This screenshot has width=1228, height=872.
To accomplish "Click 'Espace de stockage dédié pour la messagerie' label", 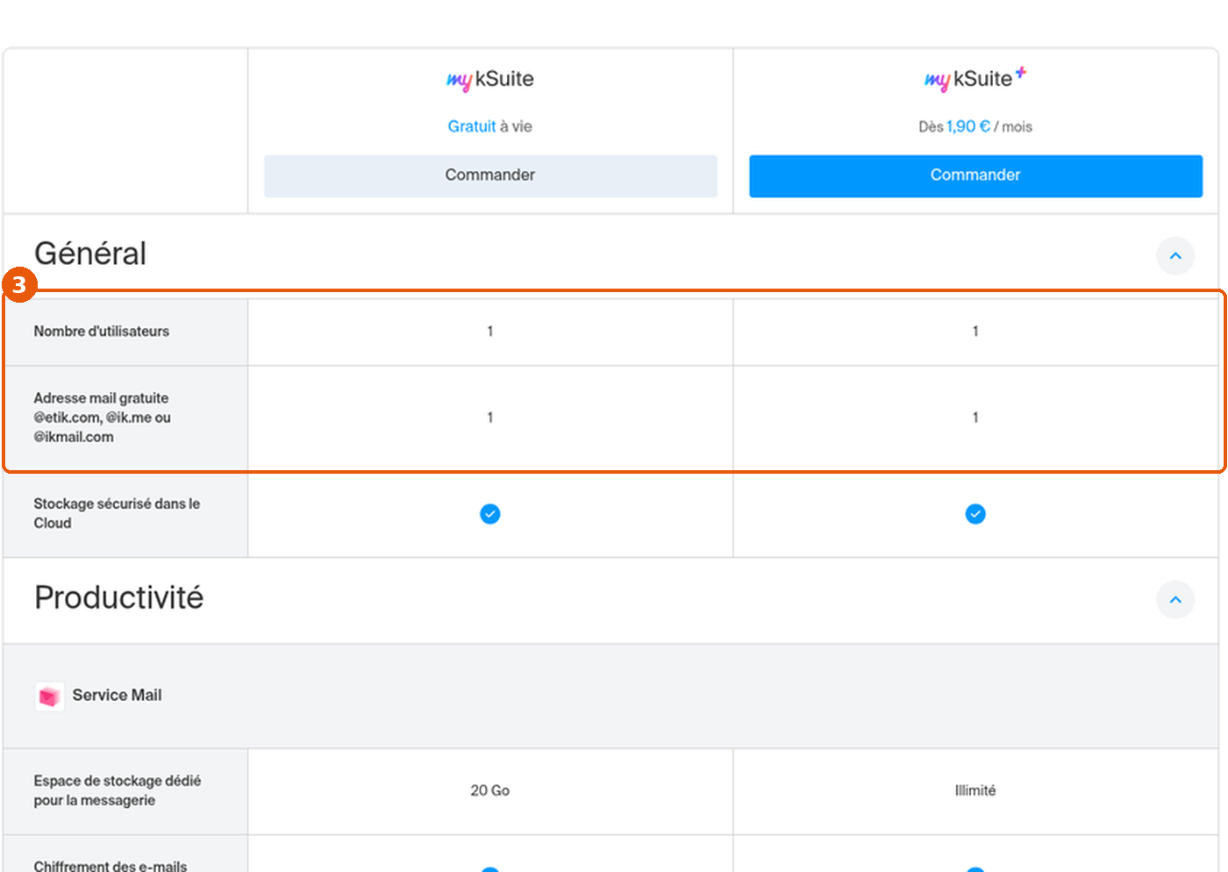I will pyautogui.click(x=118, y=790).
